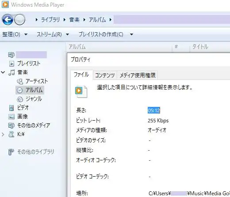Click the ビット レート: label

[88, 121]
